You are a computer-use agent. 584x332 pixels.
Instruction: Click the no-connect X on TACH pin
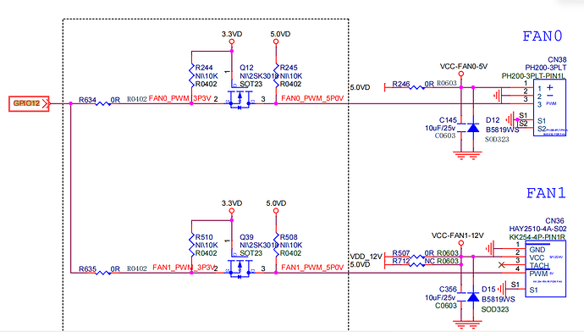502,265
